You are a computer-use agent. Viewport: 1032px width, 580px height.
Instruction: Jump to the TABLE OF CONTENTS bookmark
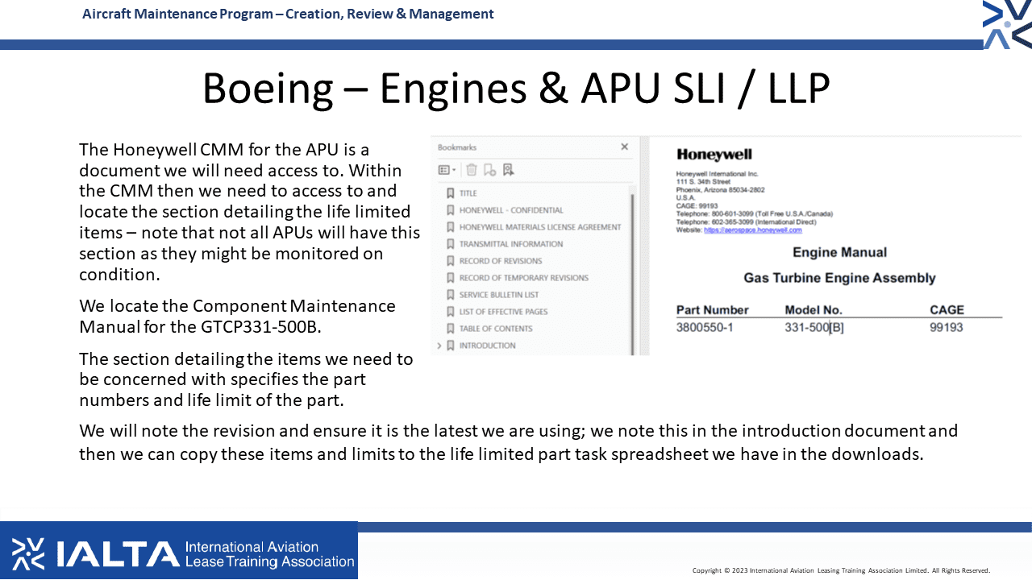click(x=496, y=329)
